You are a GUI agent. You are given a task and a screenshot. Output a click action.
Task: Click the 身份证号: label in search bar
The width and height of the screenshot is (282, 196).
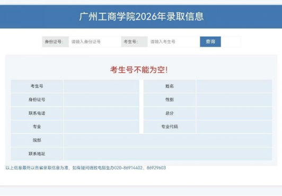tap(54, 42)
